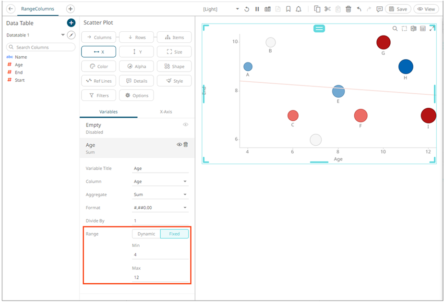Open notifications via the bell icon

(x=299, y=9)
